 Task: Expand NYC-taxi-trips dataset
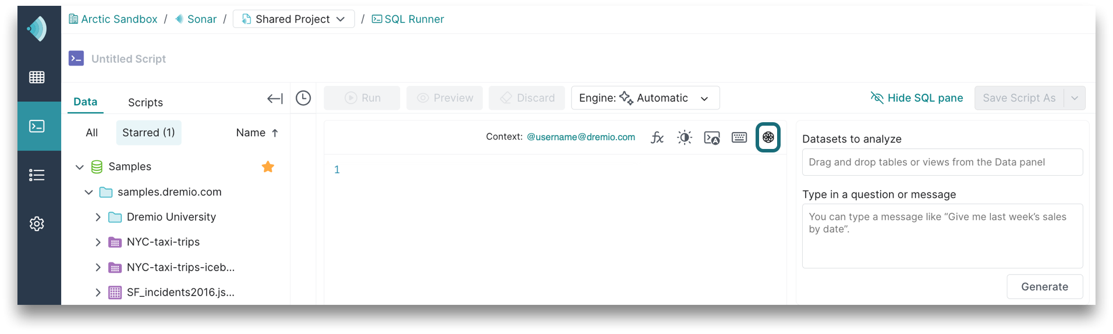point(98,242)
